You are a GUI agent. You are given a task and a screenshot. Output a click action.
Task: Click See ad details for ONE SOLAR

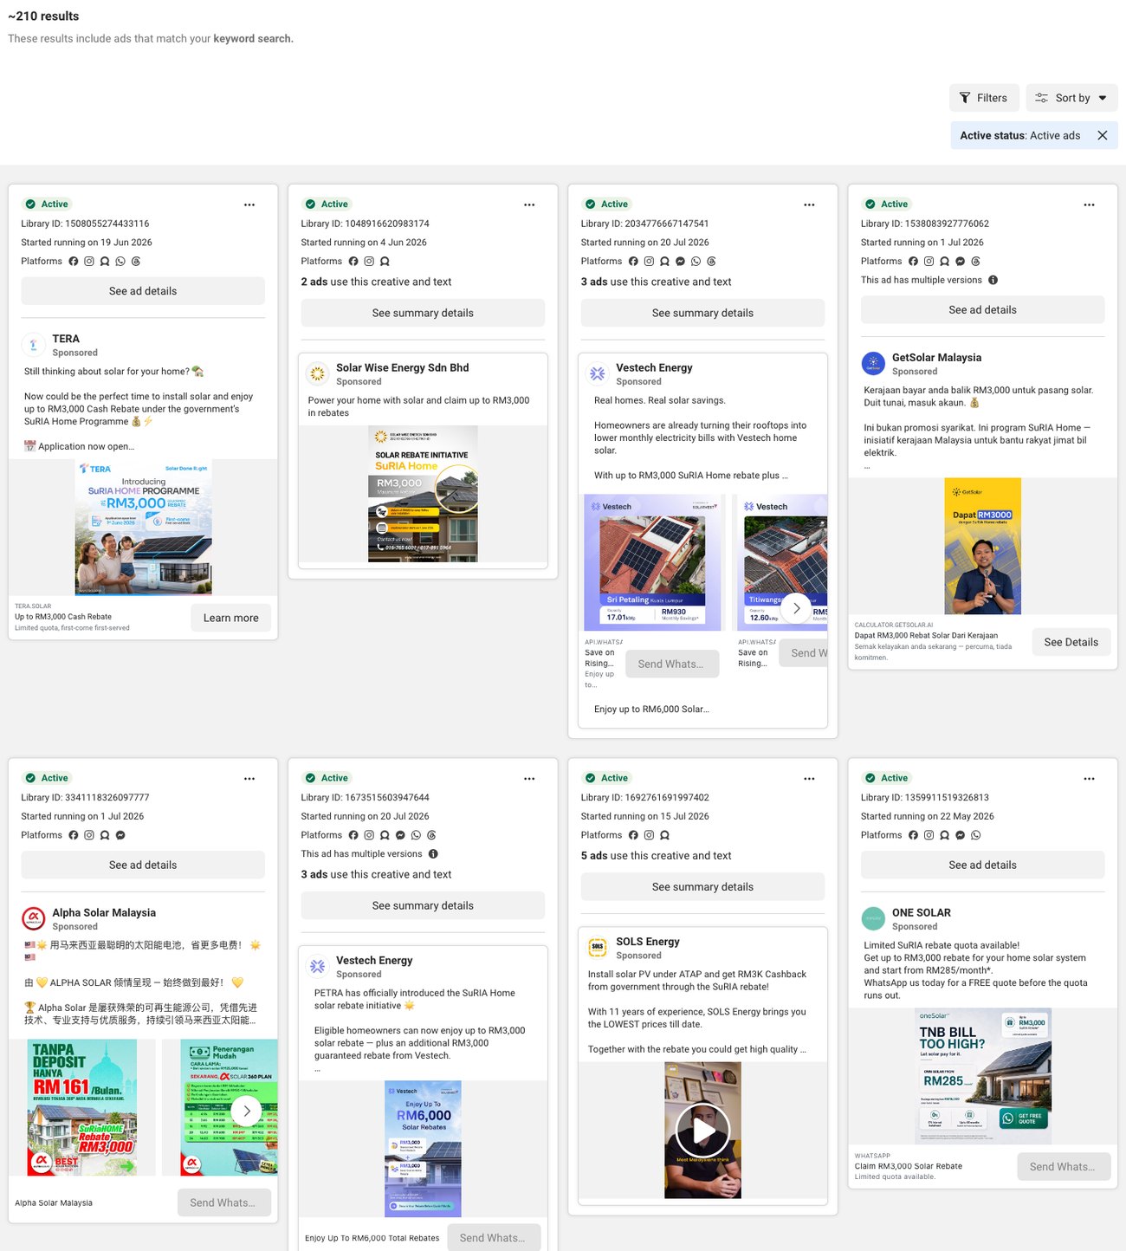[982, 865]
